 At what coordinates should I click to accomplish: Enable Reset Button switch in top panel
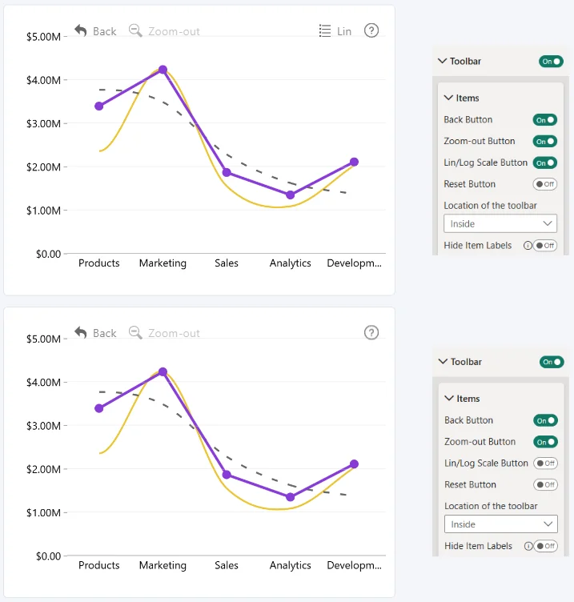pos(545,184)
